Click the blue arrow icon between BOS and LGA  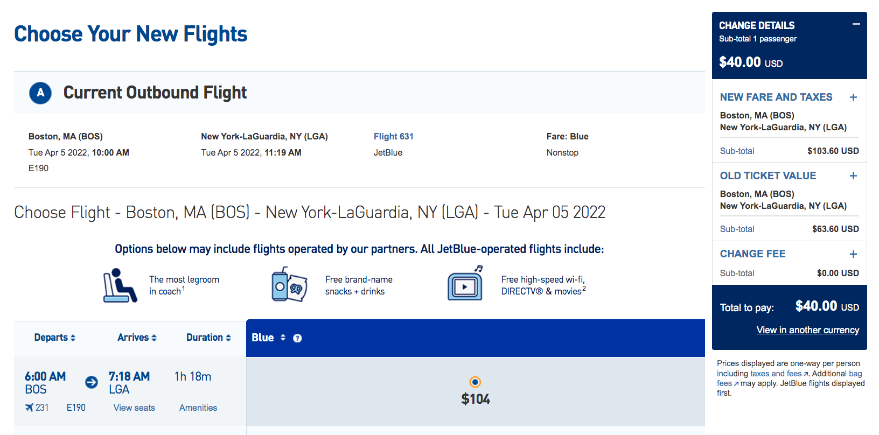(92, 382)
